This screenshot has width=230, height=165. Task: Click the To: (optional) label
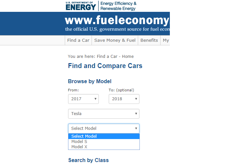(x=121, y=90)
